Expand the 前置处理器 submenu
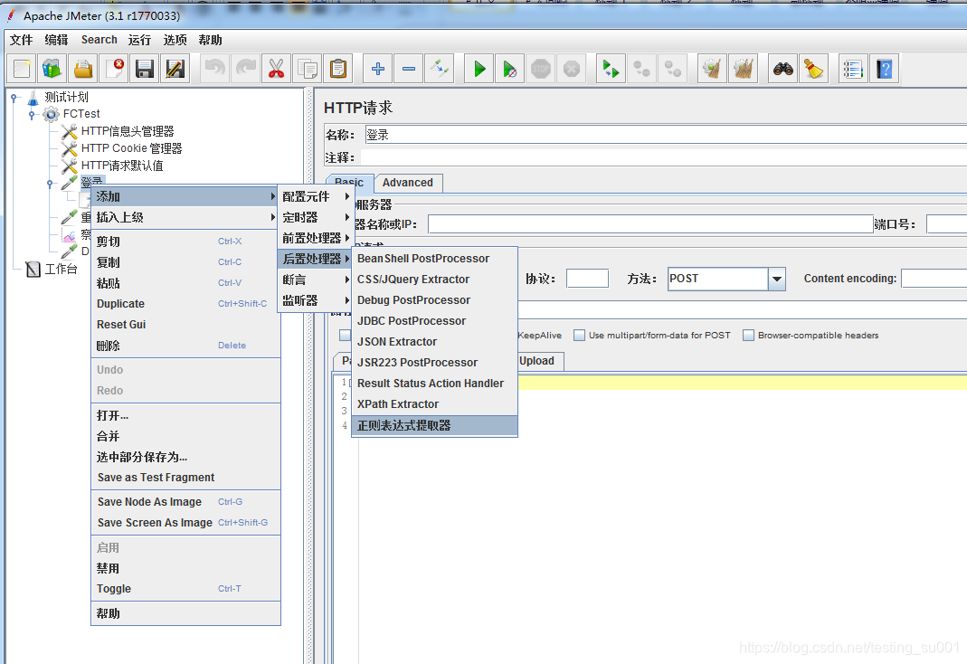The image size is (967, 664). 315,238
